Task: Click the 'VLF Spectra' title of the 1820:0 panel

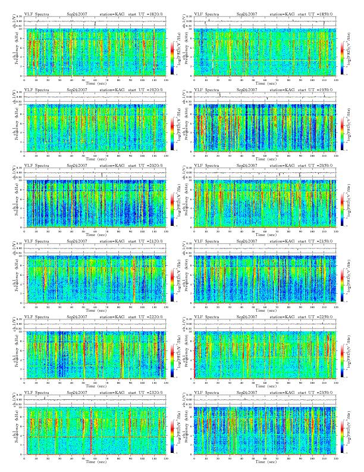Action: tap(36, 14)
